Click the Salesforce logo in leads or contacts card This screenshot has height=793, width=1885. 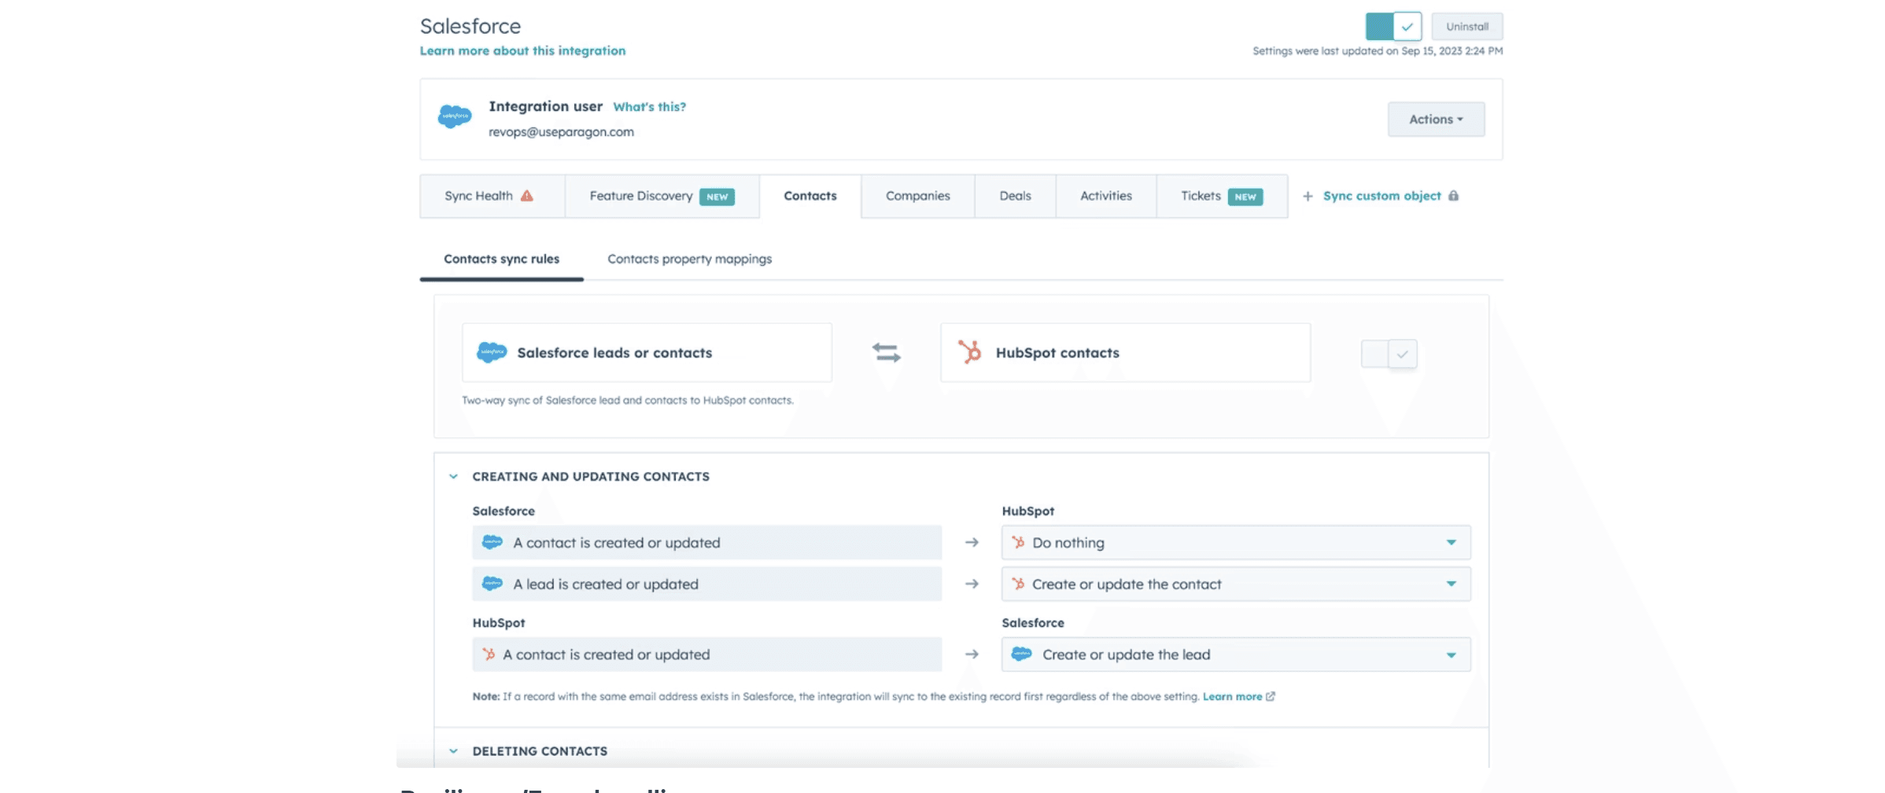pyautogui.click(x=492, y=352)
